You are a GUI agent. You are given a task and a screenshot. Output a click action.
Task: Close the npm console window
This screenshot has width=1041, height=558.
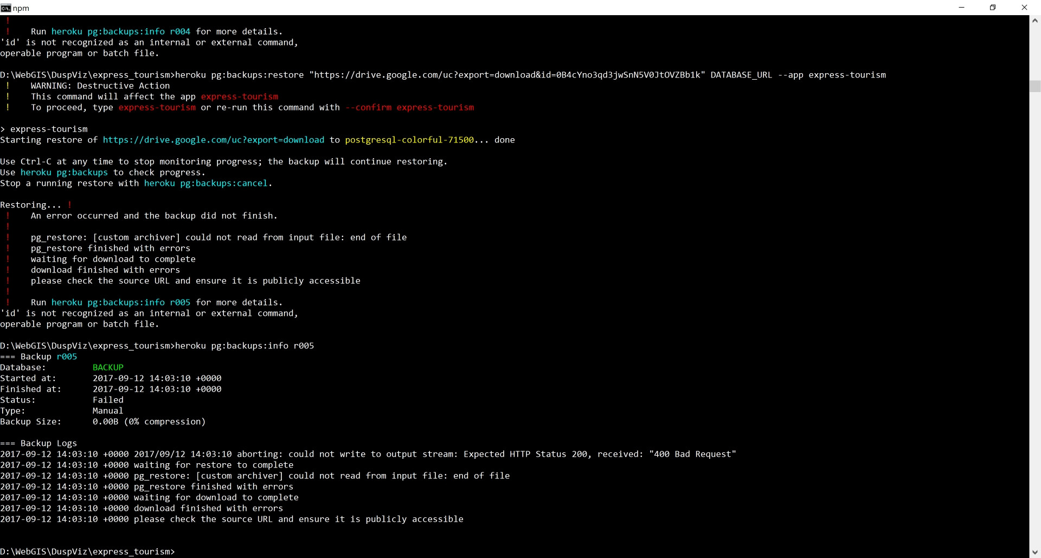1024,8
